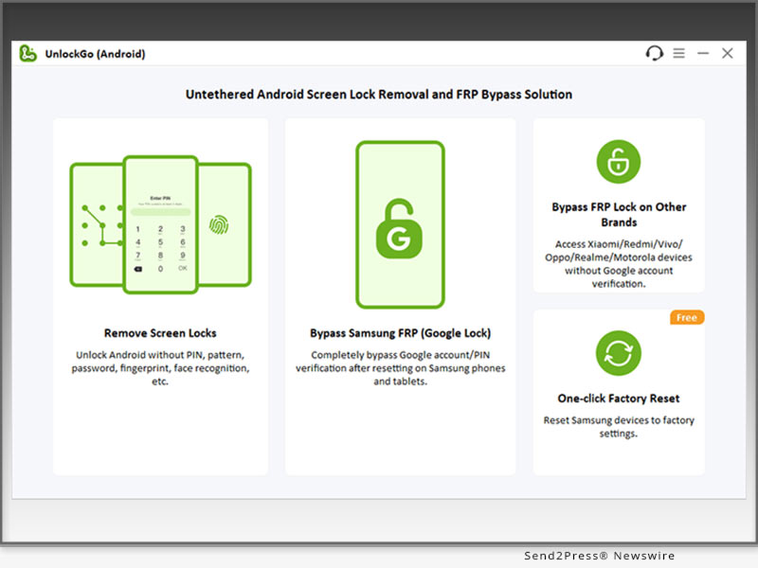Click the orange Free badge
Image resolution: width=758 pixels, height=568 pixels.
point(687,318)
